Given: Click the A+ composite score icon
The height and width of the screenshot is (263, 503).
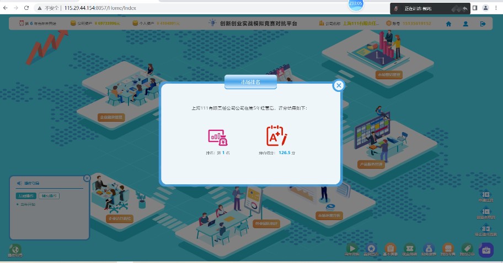Looking at the screenshot, I should (x=276, y=135).
